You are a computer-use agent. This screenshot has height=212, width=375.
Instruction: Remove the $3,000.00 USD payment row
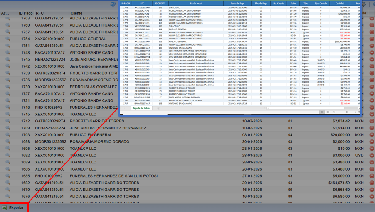(x=372, y=155)
